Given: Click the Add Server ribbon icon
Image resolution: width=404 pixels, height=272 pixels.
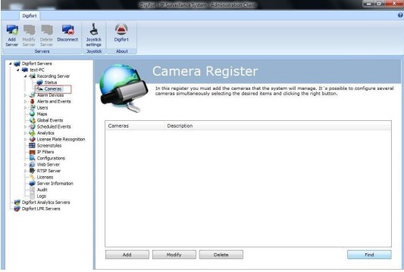Looking at the screenshot, I should pos(12,36).
